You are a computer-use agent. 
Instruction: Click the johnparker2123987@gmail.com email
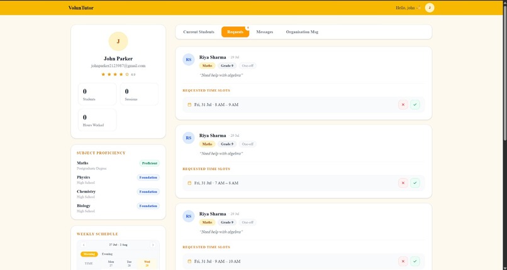coord(118,66)
